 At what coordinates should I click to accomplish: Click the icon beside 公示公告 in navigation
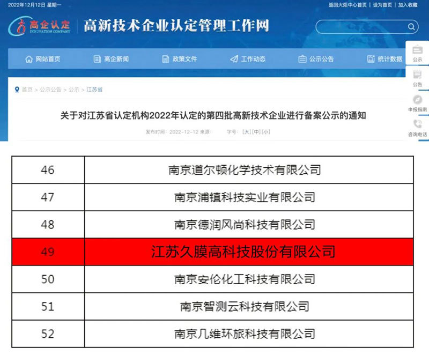(x=302, y=59)
